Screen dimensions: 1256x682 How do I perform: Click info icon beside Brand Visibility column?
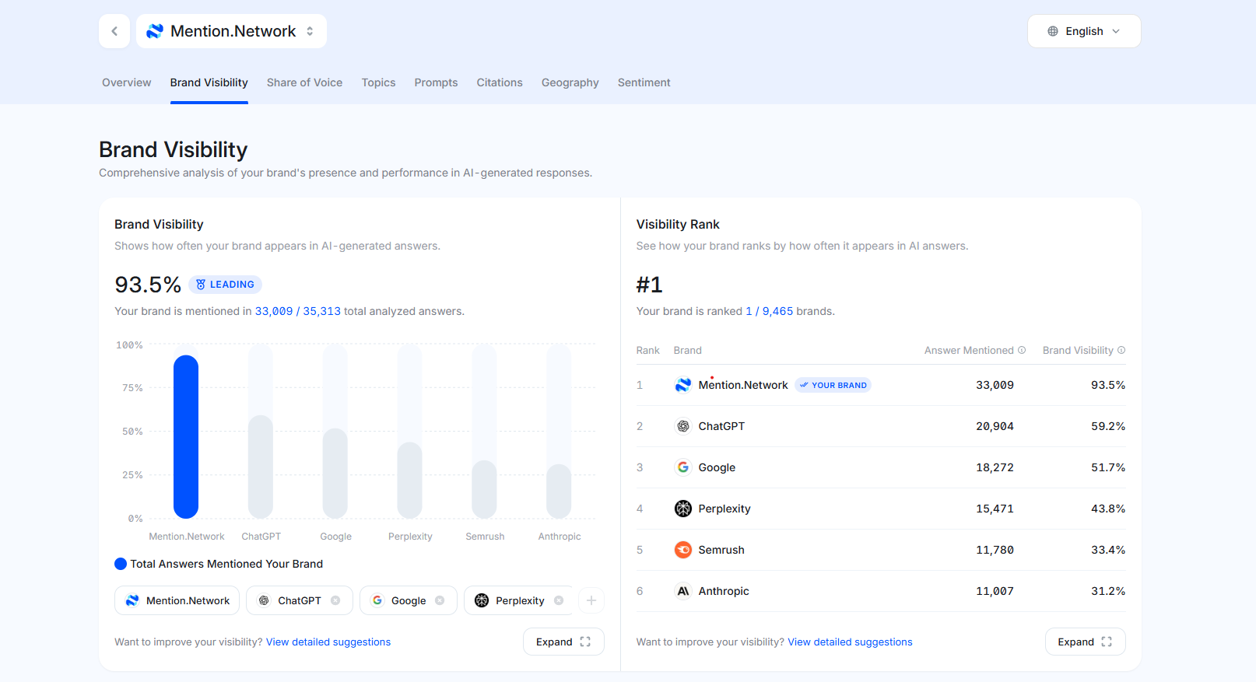coord(1121,350)
